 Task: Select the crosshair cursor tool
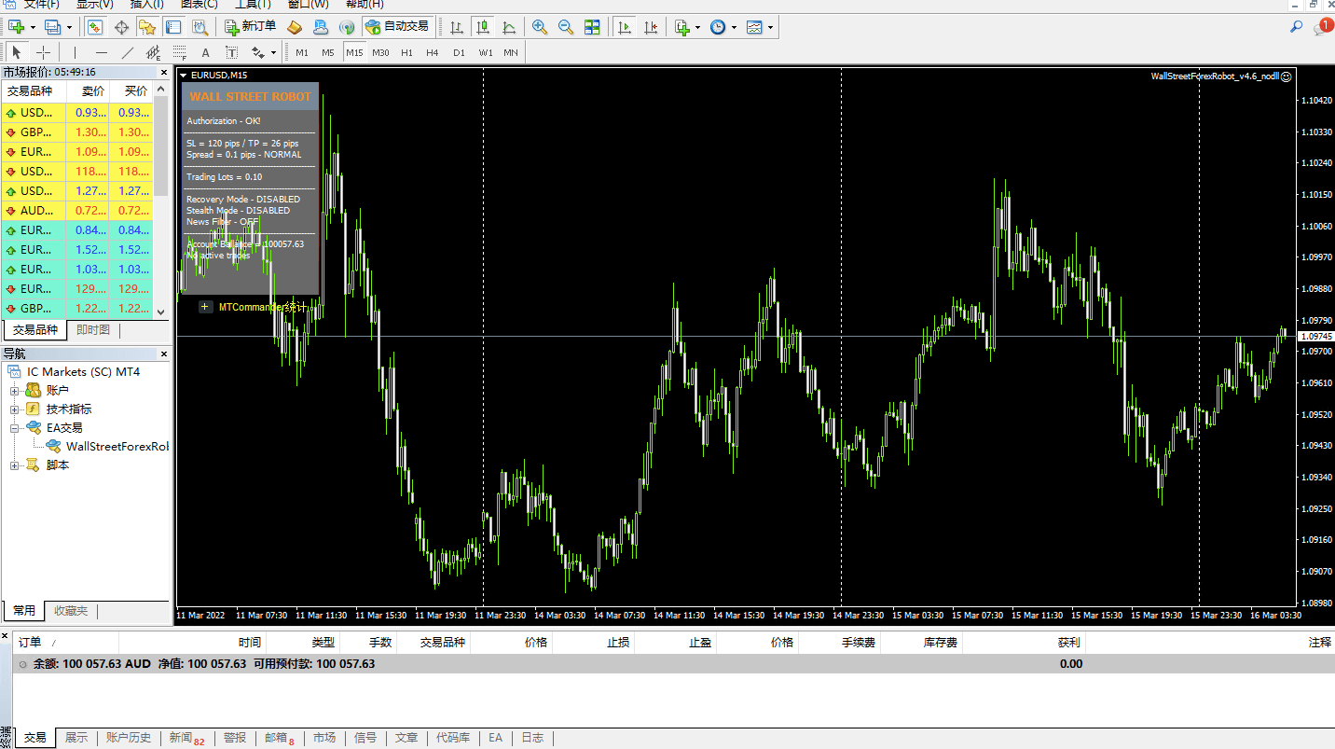43,52
